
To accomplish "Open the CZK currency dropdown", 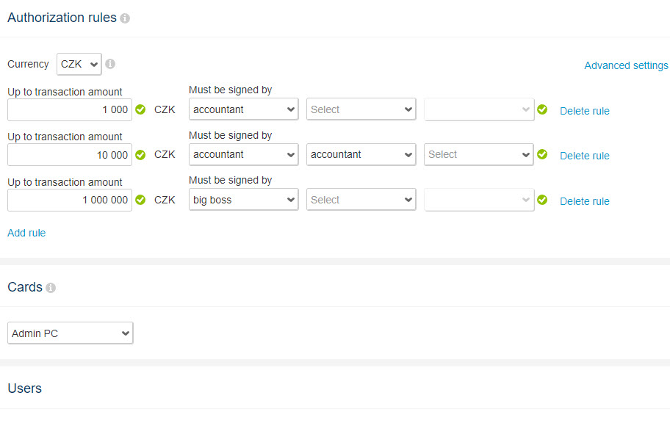I will (x=79, y=64).
